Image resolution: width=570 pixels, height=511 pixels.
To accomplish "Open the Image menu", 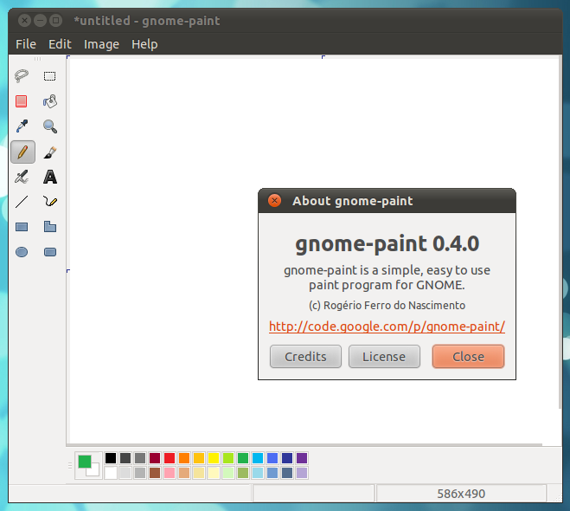I will (x=101, y=44).
